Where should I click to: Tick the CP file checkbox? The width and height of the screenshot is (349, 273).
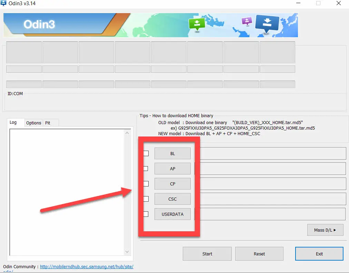pyautogui.click(x=146, y=184)
